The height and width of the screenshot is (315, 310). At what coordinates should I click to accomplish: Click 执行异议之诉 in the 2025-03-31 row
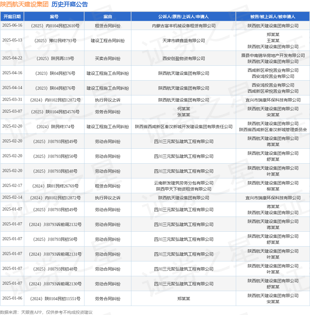coord(107,100)
